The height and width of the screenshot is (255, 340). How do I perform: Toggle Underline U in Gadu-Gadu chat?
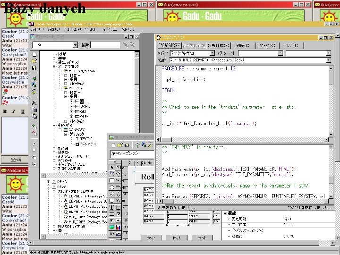pos(23,111)
